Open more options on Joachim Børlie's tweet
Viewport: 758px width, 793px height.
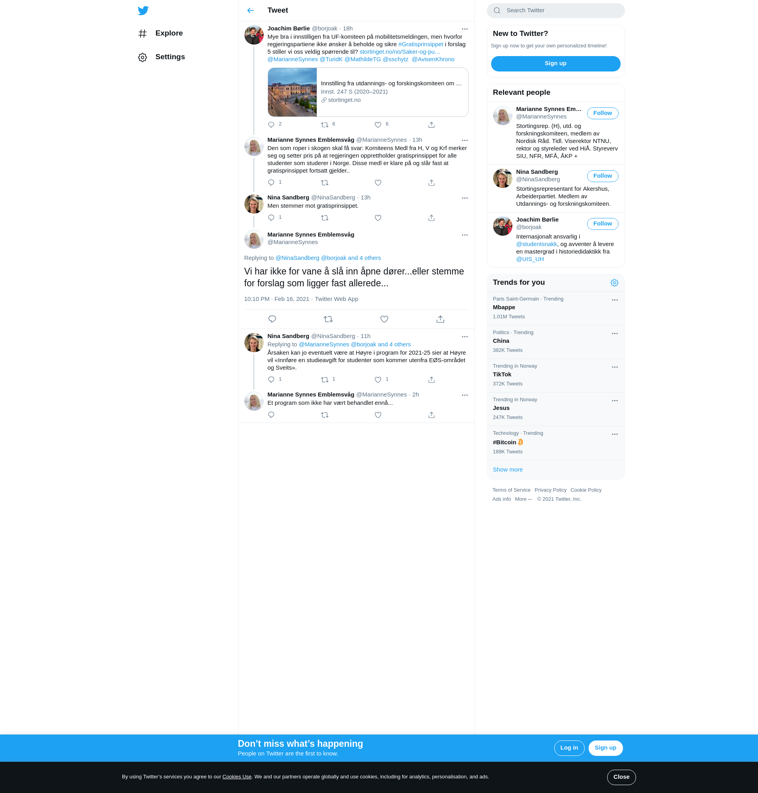click(465, 29)
